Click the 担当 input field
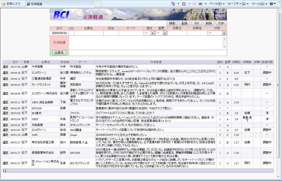 click(x=111, y=33)
